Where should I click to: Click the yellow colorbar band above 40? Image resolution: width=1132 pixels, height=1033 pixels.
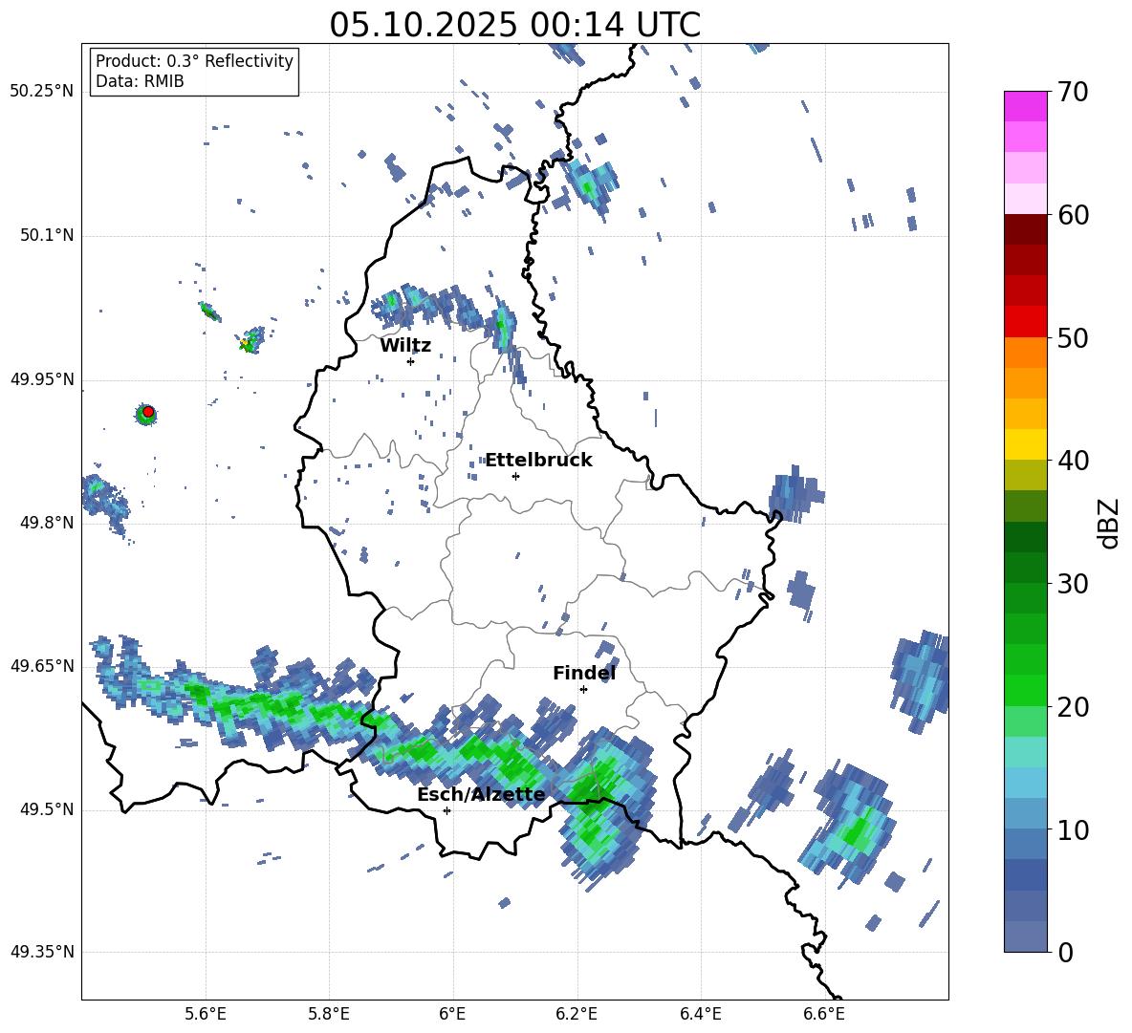tap(1025, 444)
